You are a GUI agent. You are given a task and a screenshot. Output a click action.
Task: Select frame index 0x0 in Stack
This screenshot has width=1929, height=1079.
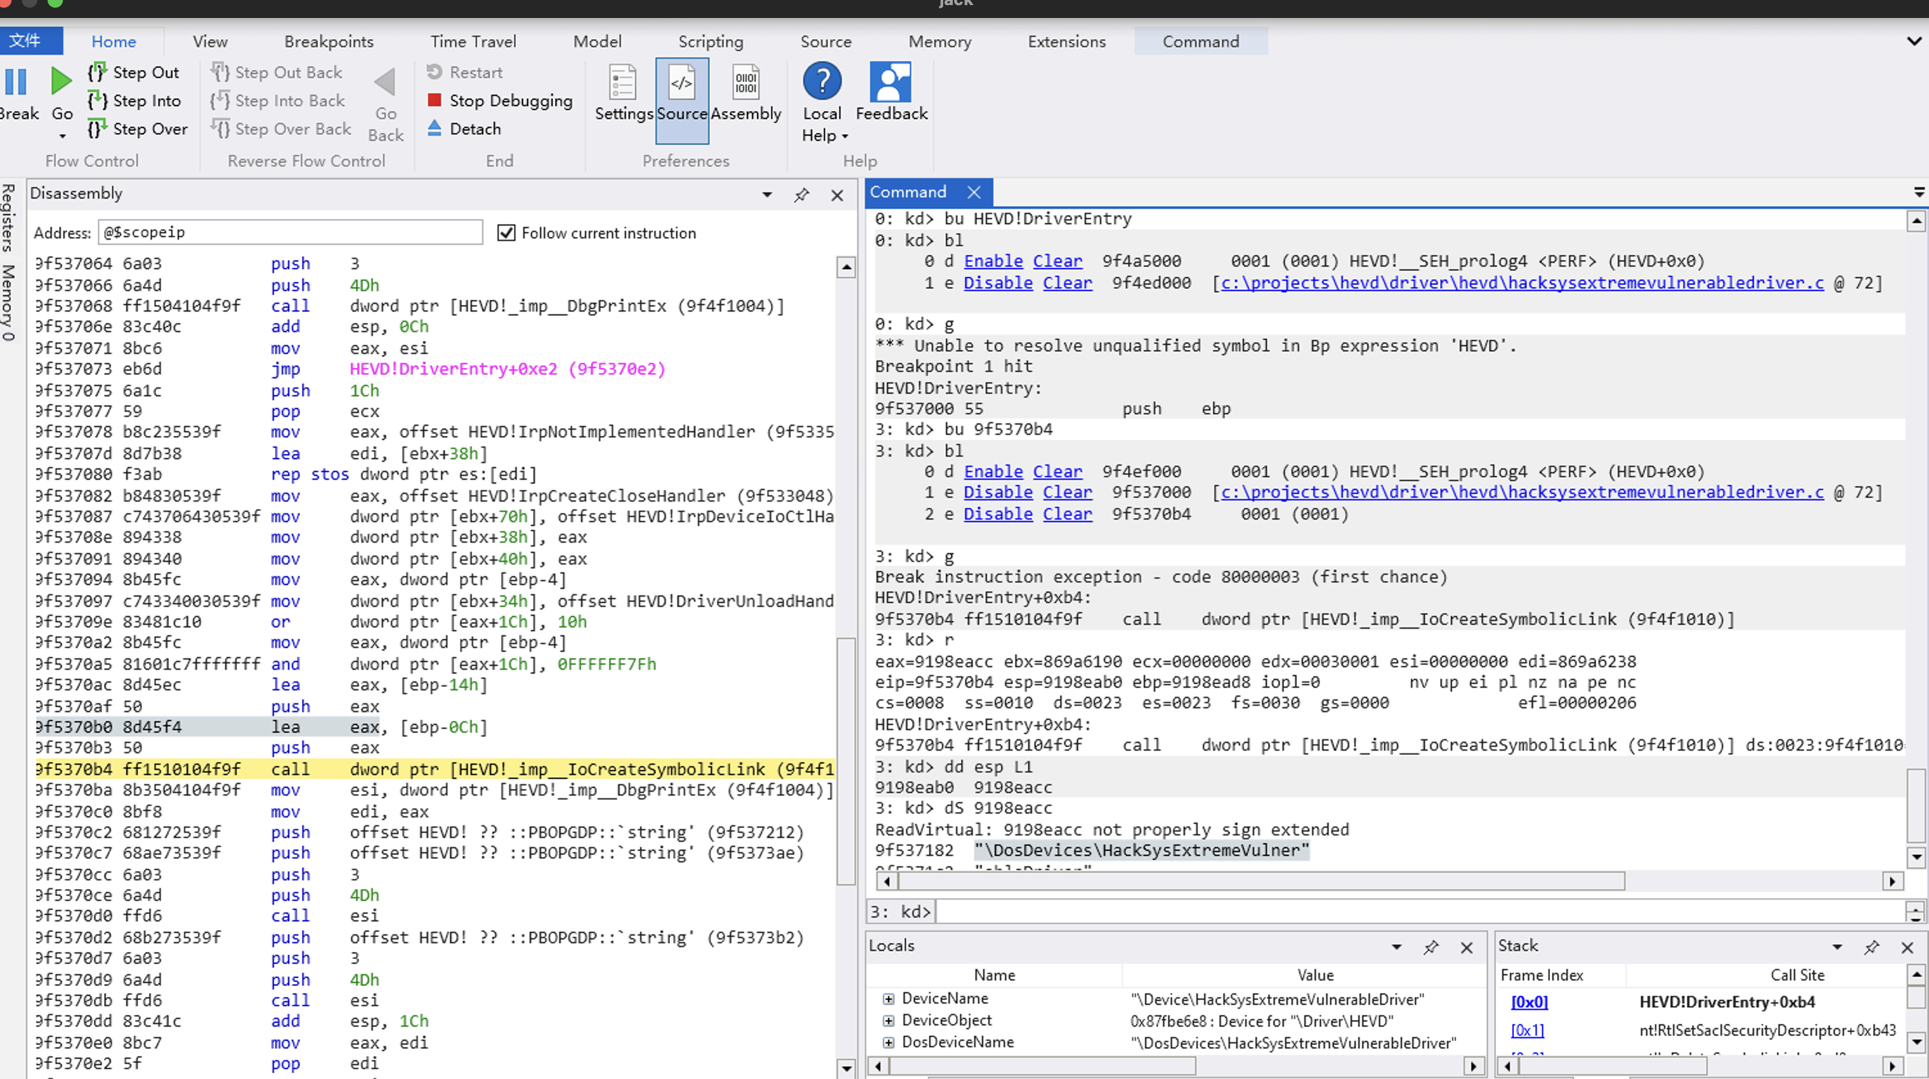pyautogui.click(x=1529, y=1002)
